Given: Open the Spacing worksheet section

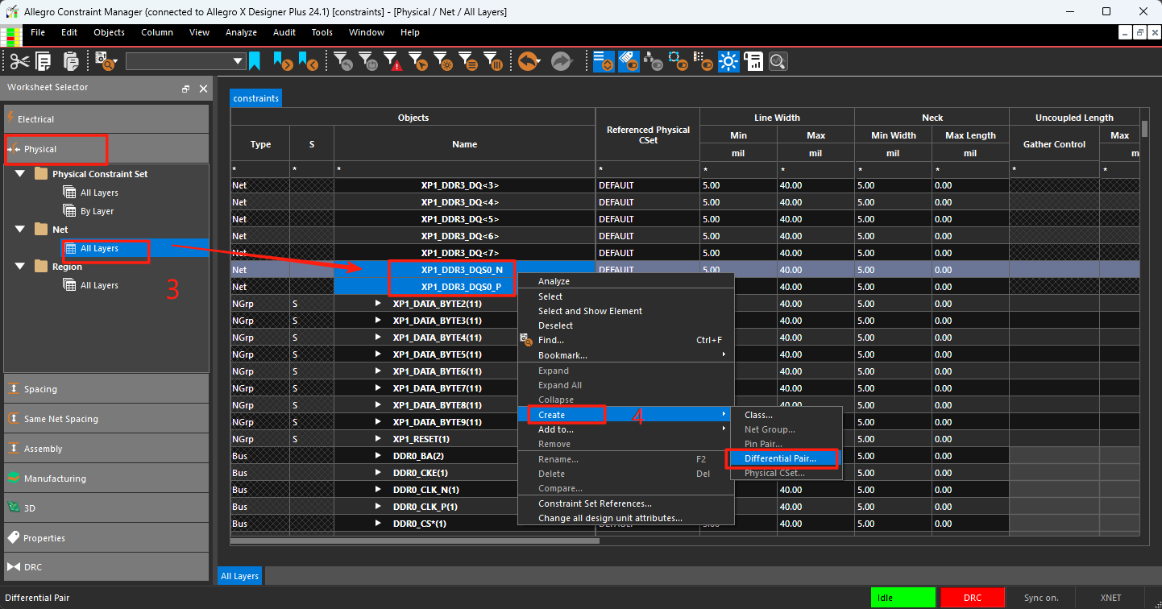Looking at the screenshot, I should 106,389.
